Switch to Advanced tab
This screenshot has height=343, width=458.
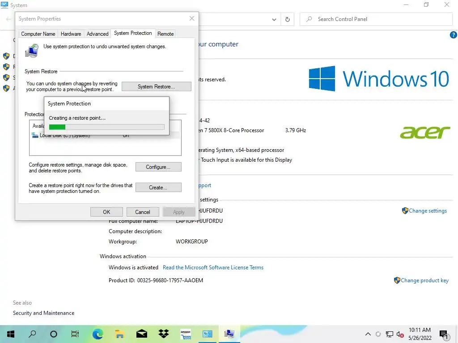click(x=98, y=34)
